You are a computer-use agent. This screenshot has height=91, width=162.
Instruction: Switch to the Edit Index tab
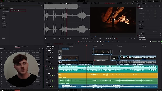[17, 47]
